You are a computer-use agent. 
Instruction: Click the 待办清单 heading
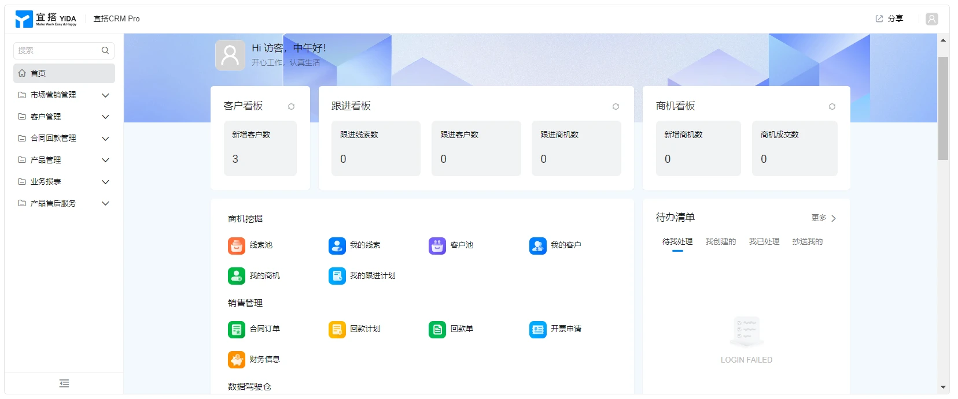pos(675,218)
